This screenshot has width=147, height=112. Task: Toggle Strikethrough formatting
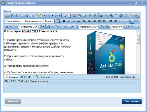click(78, 21)
